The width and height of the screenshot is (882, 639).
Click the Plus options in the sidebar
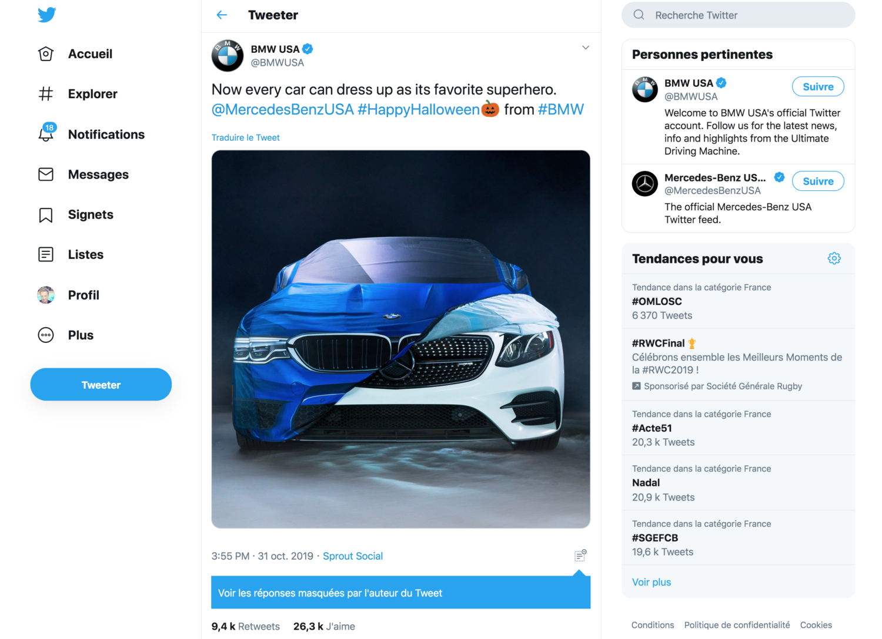[46, 335]
